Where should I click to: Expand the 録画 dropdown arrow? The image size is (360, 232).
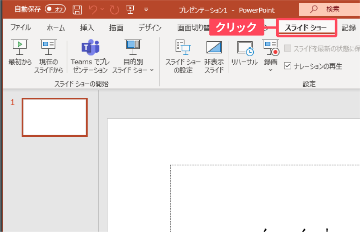[x=271, y=70]
